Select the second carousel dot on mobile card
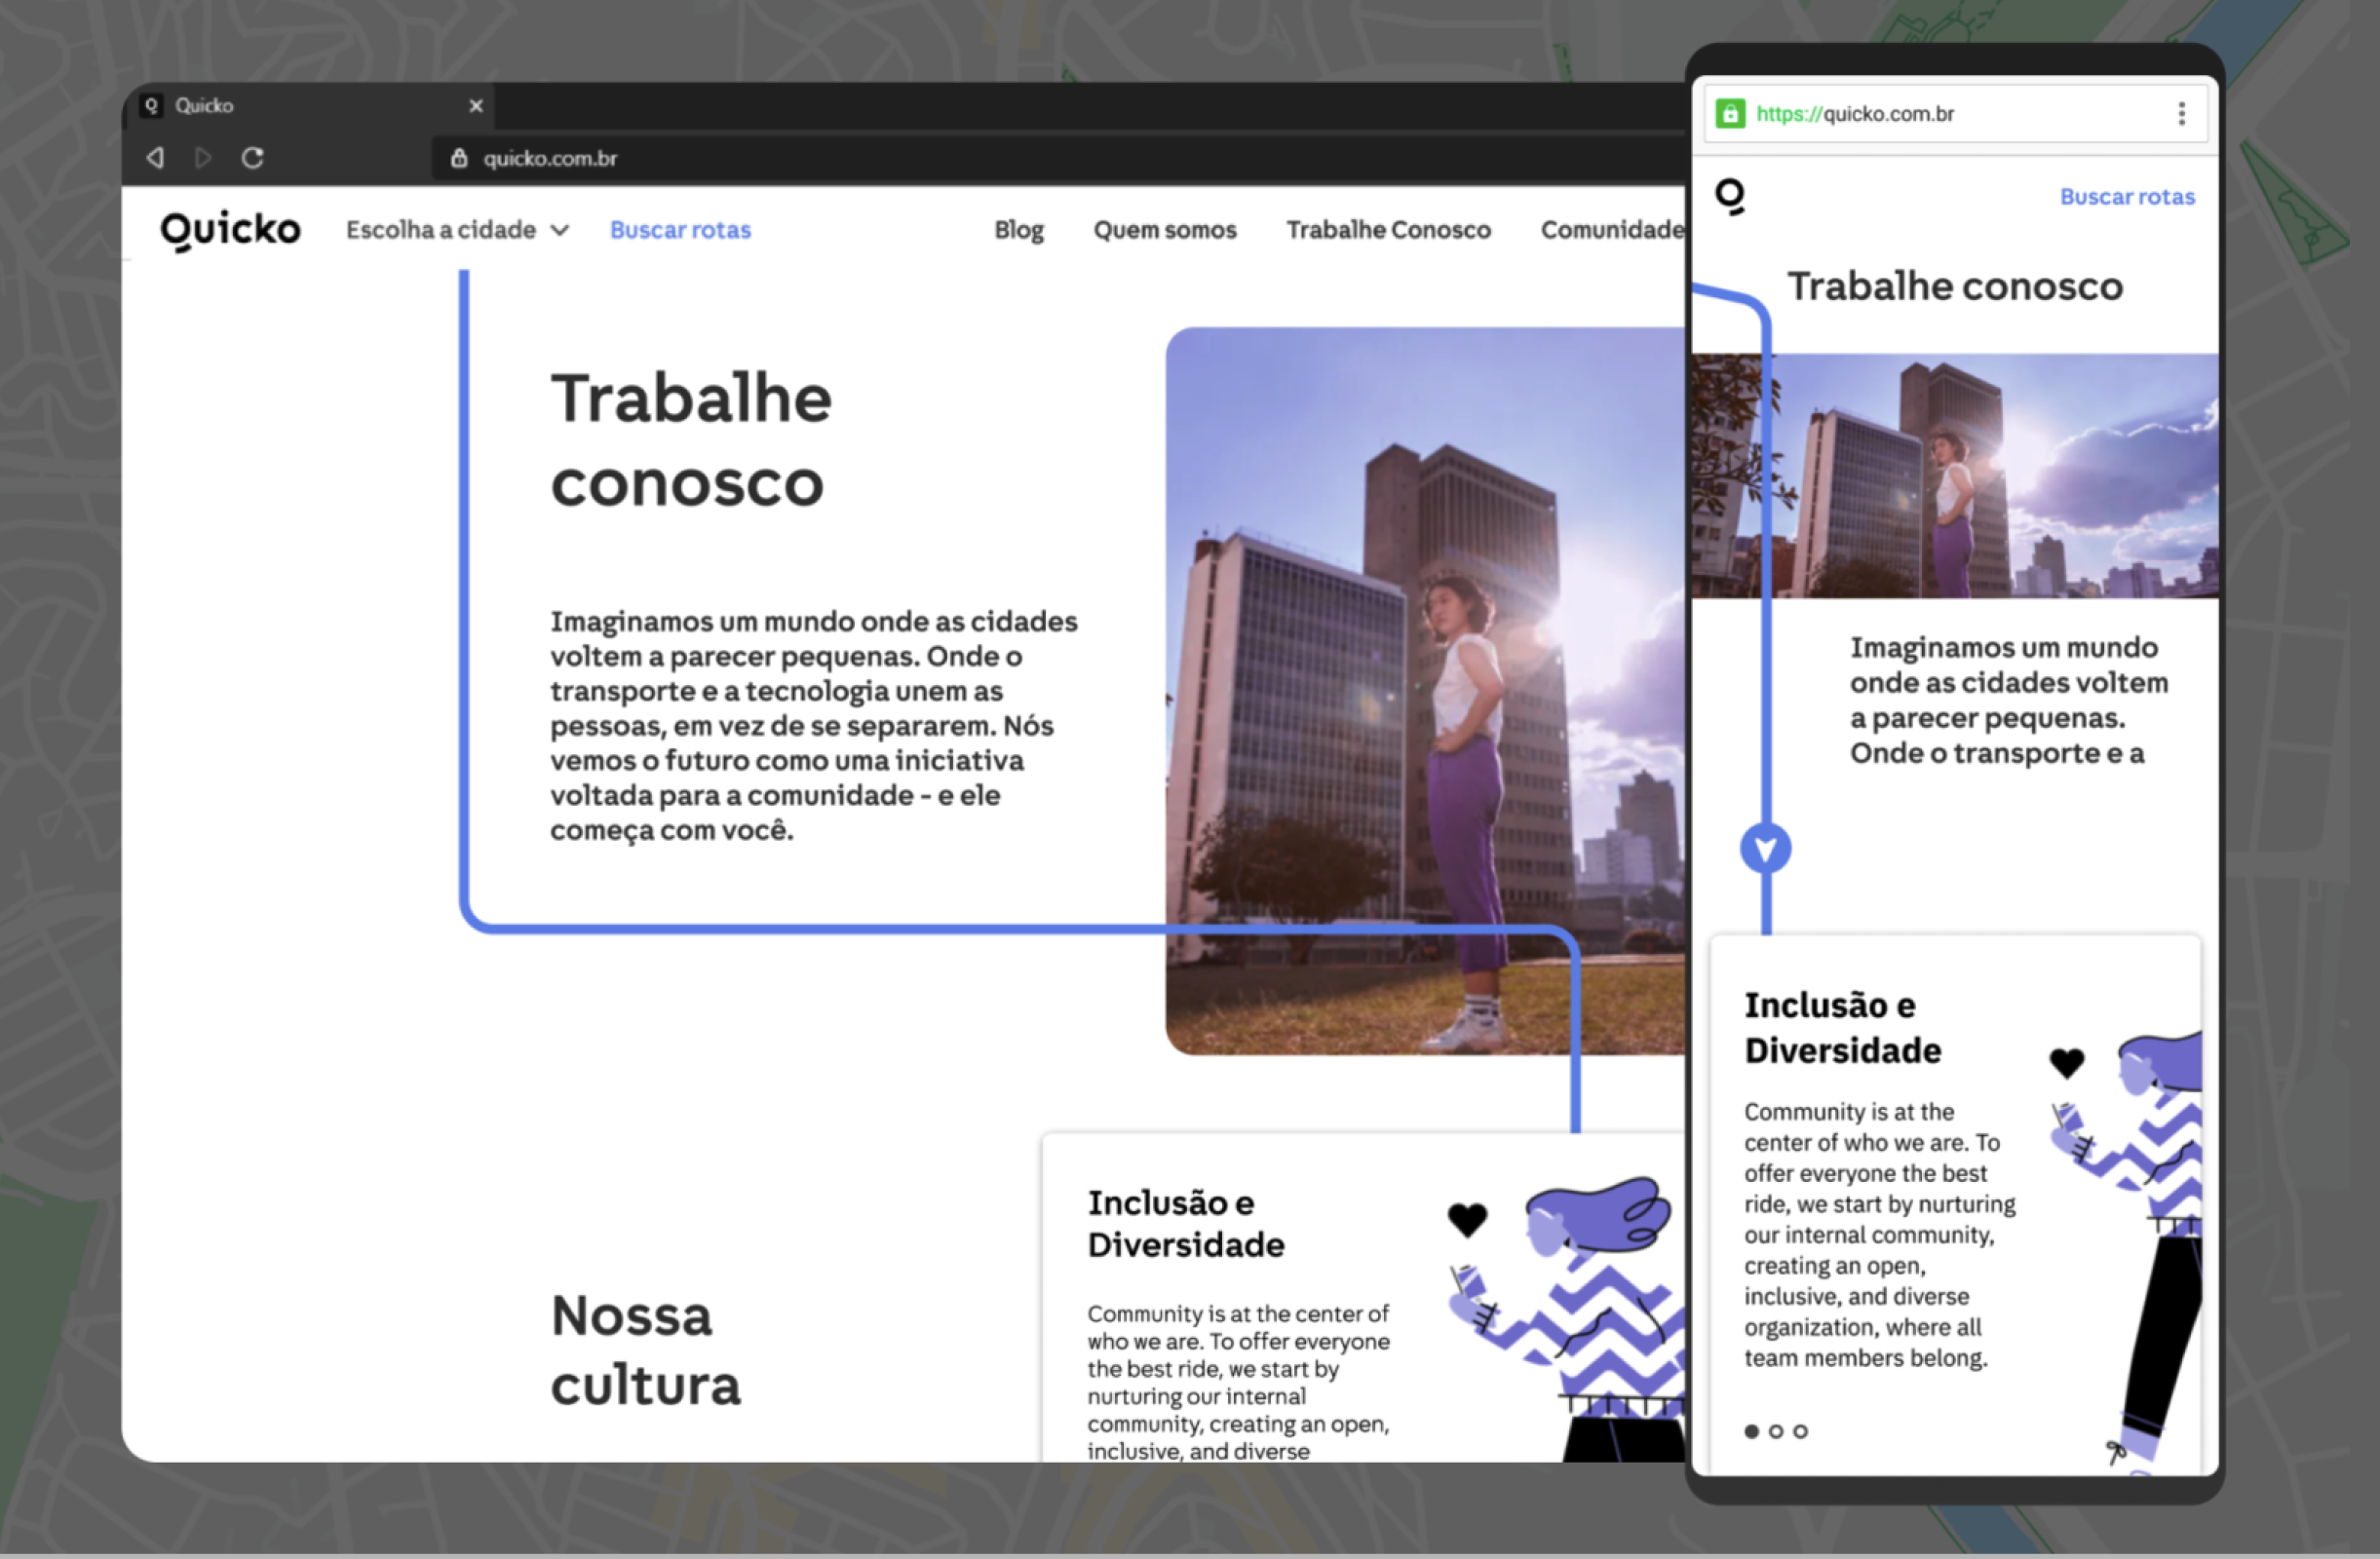 1776,1431
